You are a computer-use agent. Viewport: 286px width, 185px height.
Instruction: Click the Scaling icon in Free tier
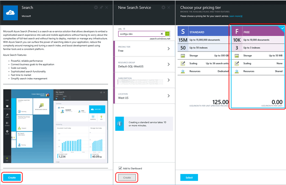click(x=236, y=63)
